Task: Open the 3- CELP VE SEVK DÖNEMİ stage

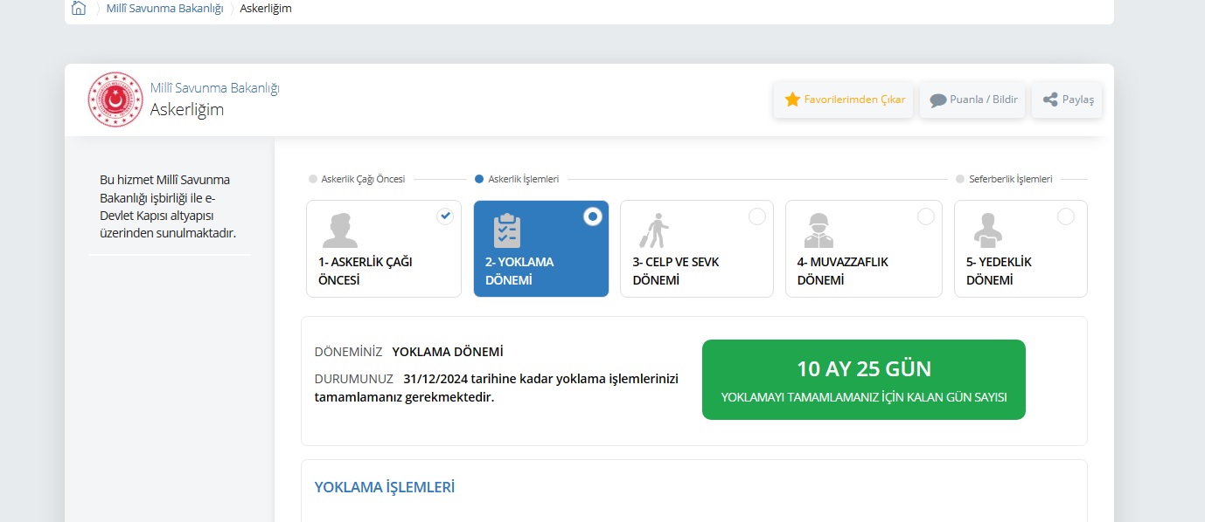Action: point(676,271)
